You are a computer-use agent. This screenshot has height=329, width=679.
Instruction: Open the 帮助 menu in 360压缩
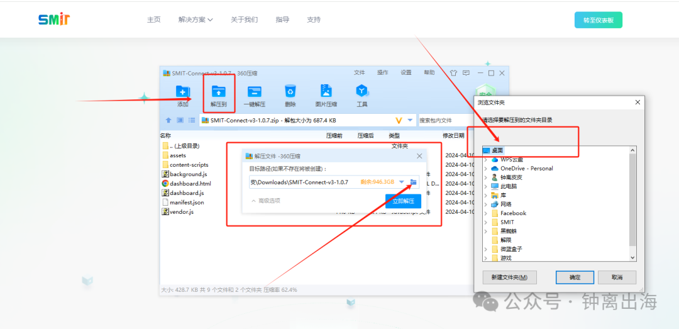(429, 72)
